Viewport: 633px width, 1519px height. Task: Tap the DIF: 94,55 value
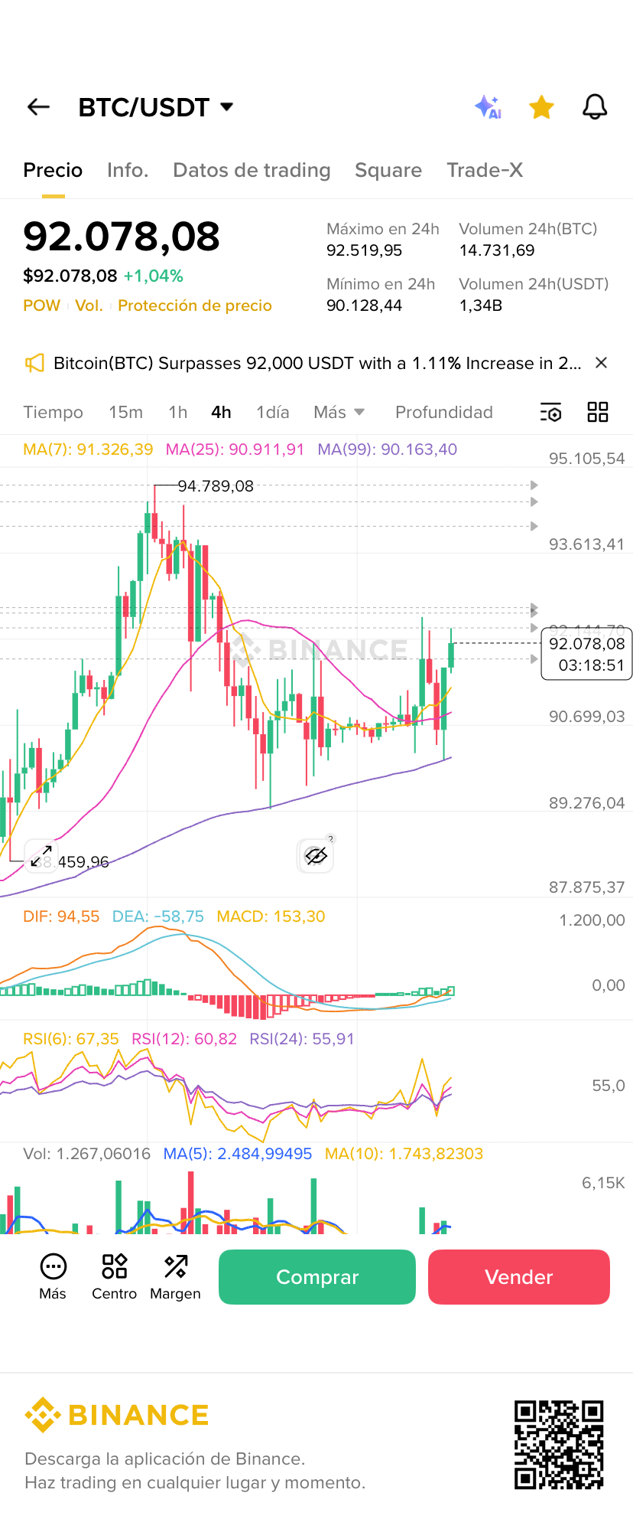click(61, 916)
